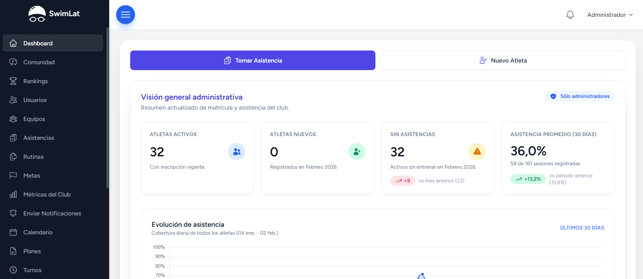The height and width of the screenshot is (279, 643).
Task: Click the Usuarios people icon
Action: pyautogui.click(x=13, y=100)
